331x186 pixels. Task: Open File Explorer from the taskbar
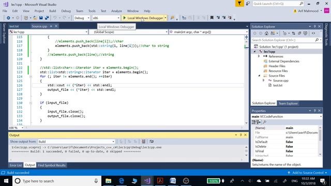point(108,181)
